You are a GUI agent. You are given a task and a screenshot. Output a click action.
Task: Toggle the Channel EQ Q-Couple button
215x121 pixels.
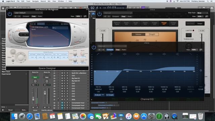pos(110,95)
